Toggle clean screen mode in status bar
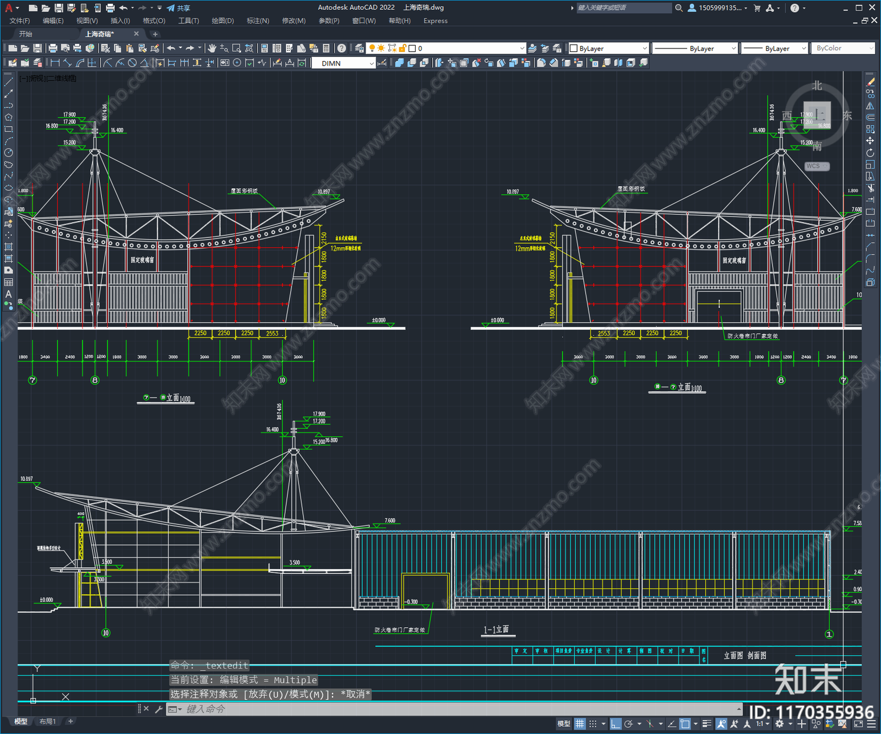Viewport: 881px width, 734px height. click(858, 724)
